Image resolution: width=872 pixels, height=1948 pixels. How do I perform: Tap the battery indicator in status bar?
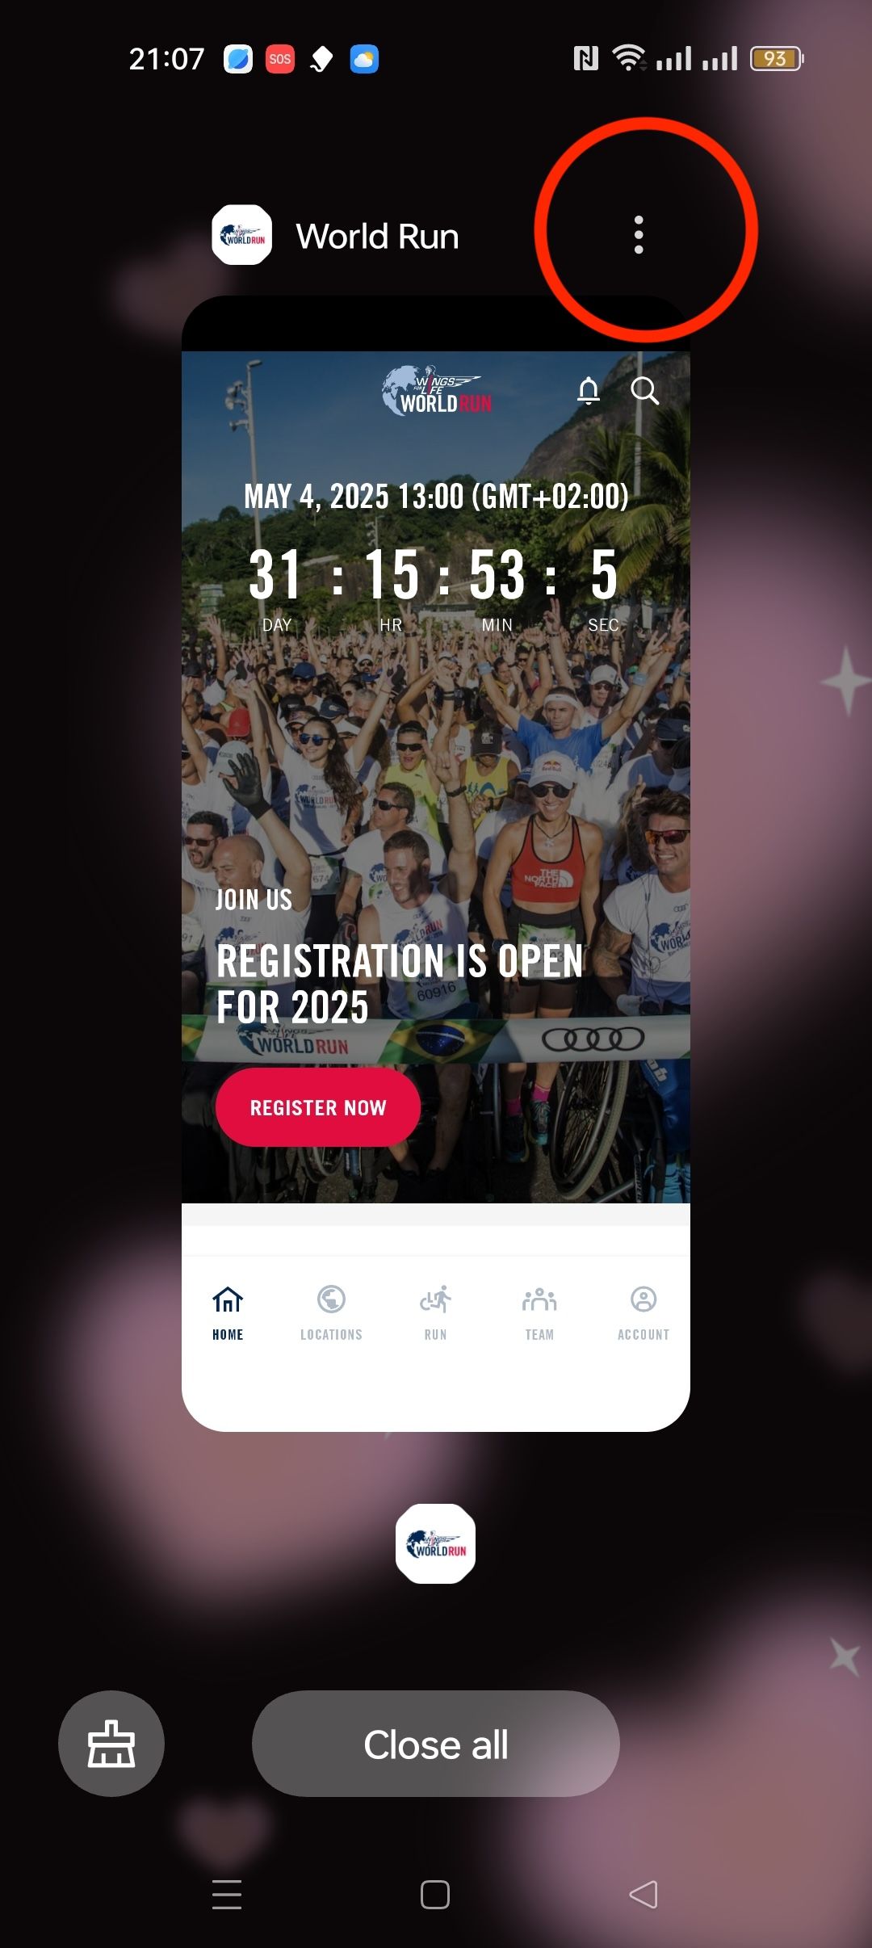point(777,58)
